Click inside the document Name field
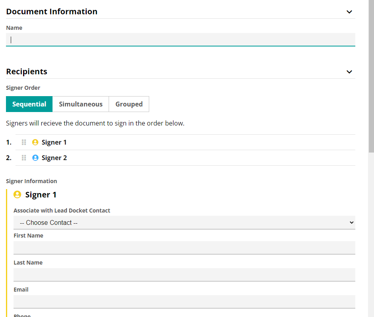 tap(181, 39)
